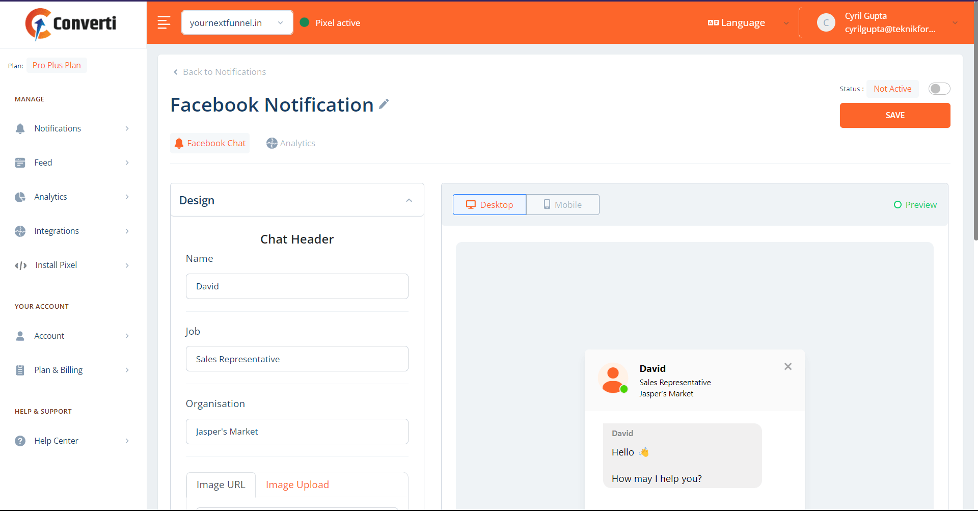Screen dimensions: 978x511
Task: Go back to Notifications
Action: 220,72
